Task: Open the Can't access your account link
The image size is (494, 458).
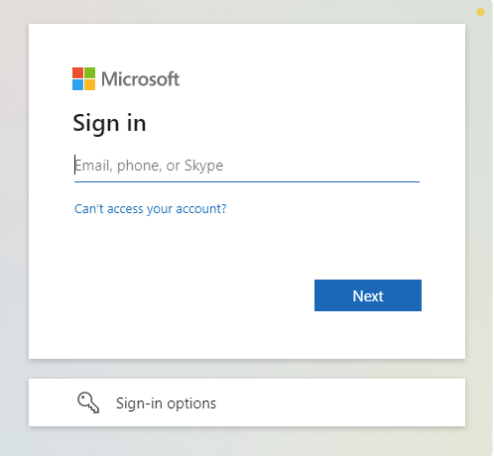Action: [x=151, y=209]
